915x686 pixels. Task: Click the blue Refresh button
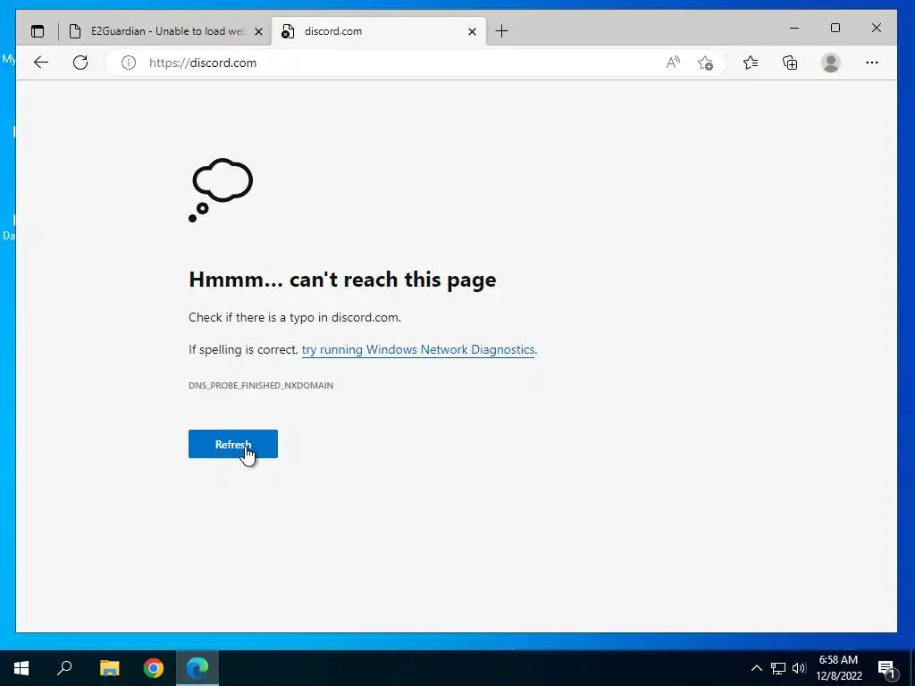(233, 444)
